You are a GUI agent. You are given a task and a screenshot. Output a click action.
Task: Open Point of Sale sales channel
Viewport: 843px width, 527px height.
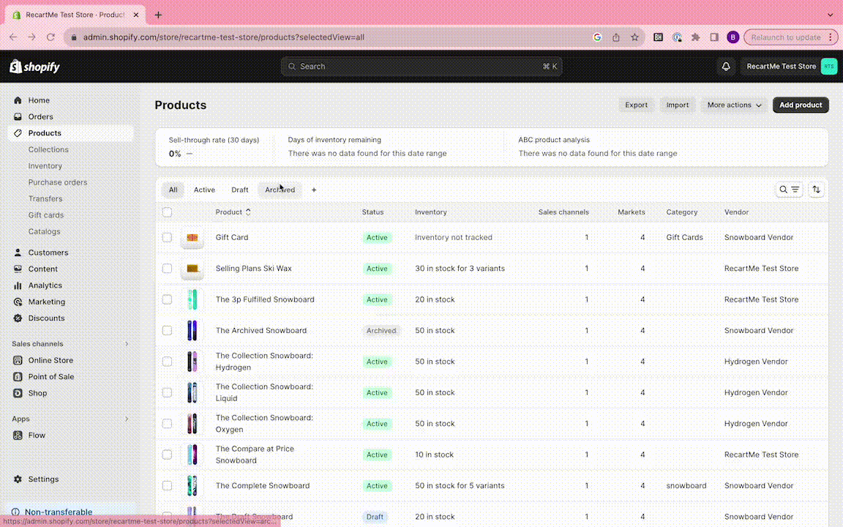tap(50, 377)
